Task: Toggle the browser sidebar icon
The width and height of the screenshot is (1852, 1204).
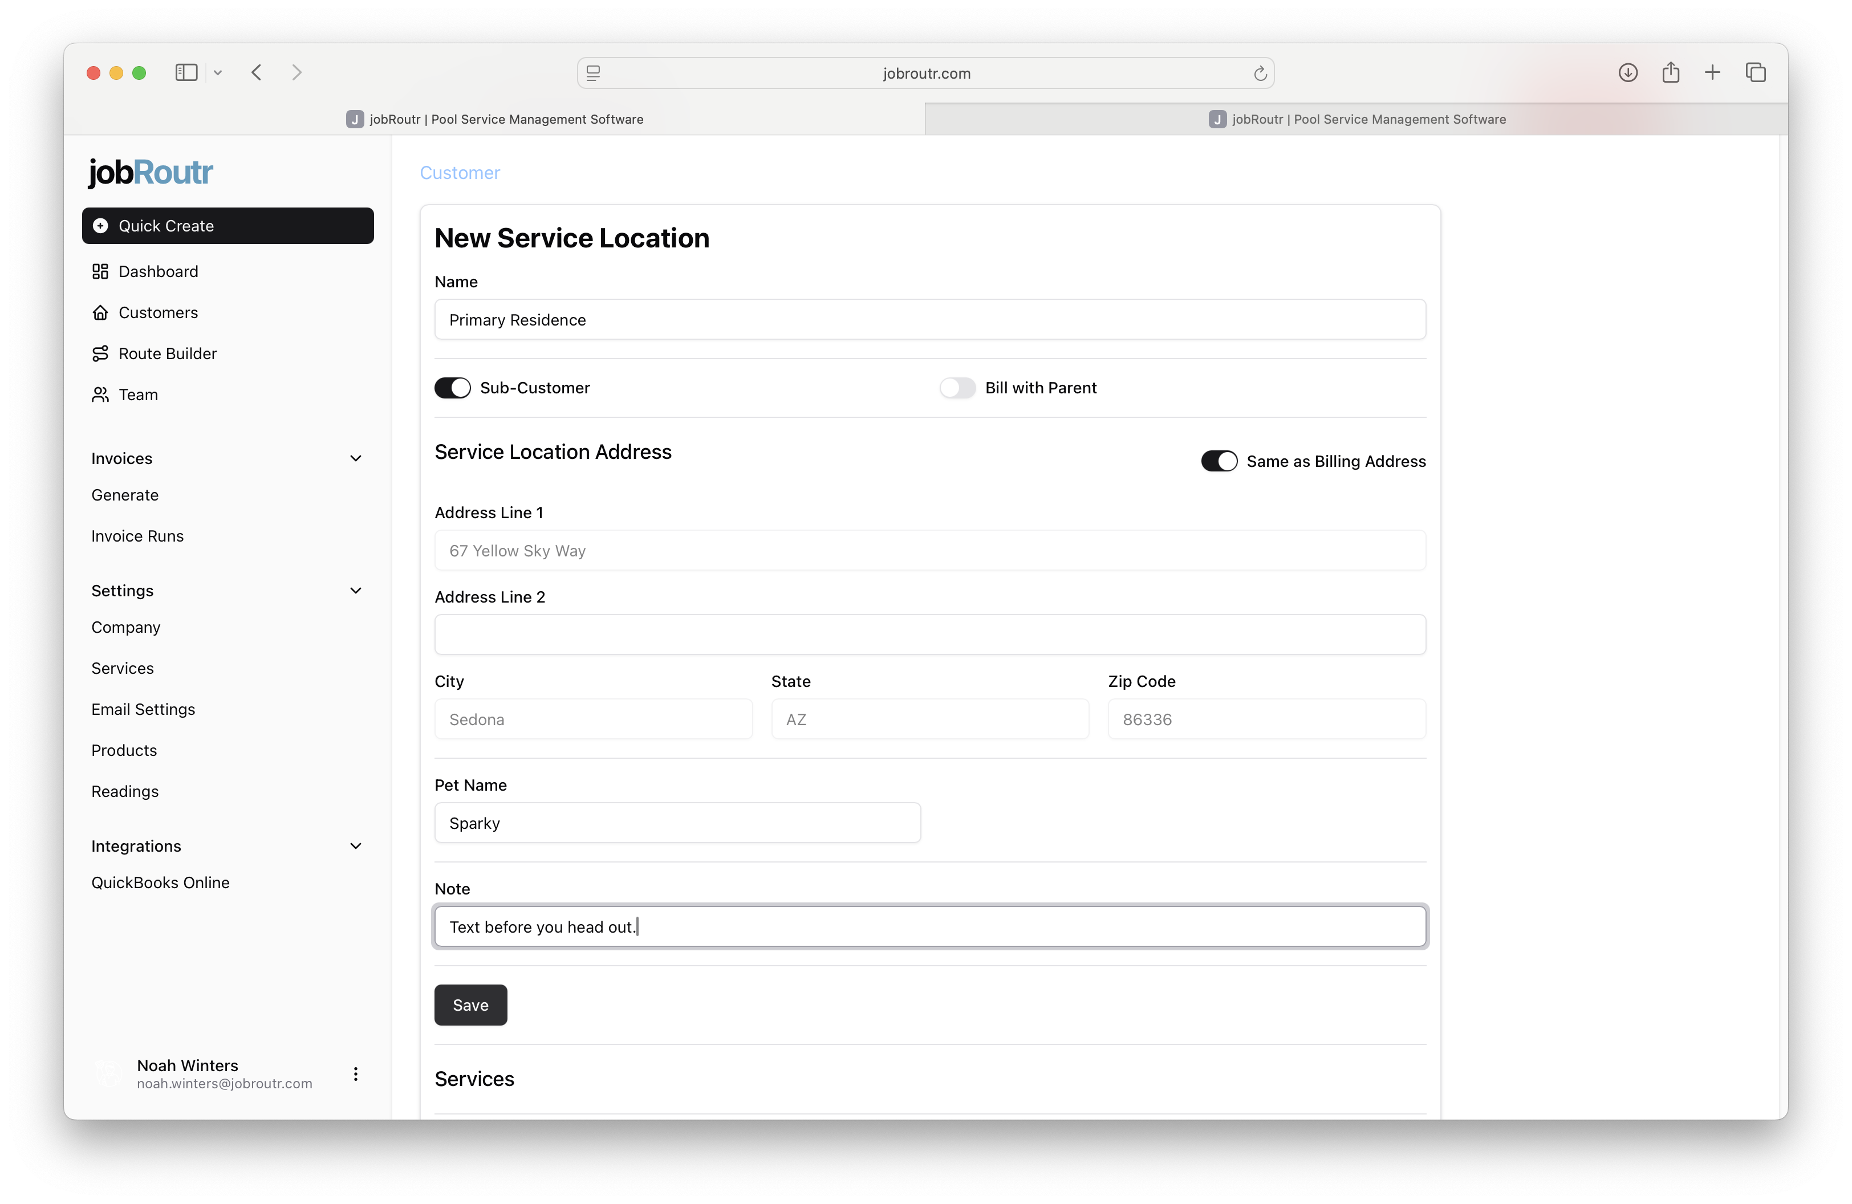Action: tap(186, 72)
